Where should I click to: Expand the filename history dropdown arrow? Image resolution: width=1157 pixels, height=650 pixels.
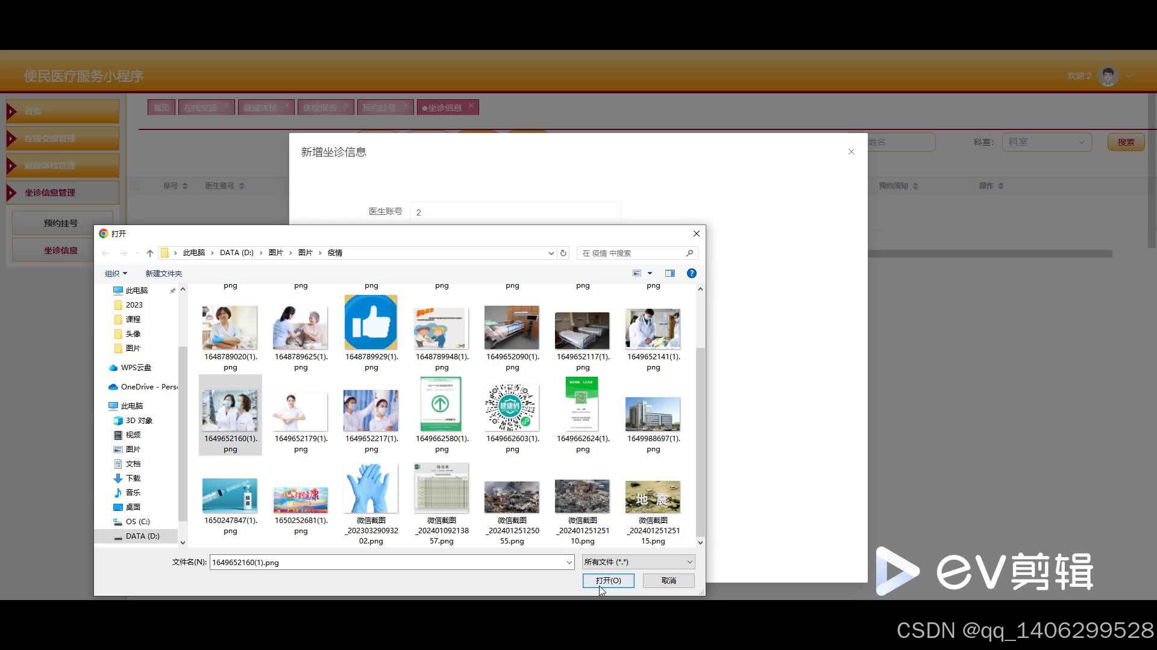pyautogui.click(x=568, y=563)
